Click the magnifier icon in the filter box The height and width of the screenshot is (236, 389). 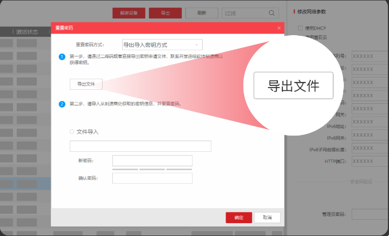[271, 13]
